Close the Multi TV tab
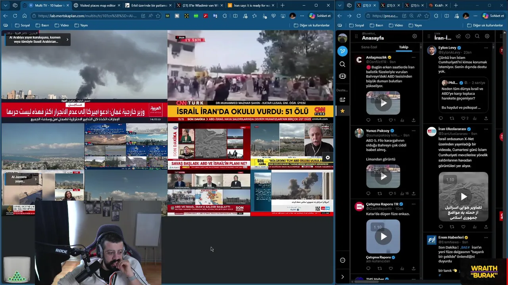This screenshot has width=508, height=285. [x=67, y=6]
